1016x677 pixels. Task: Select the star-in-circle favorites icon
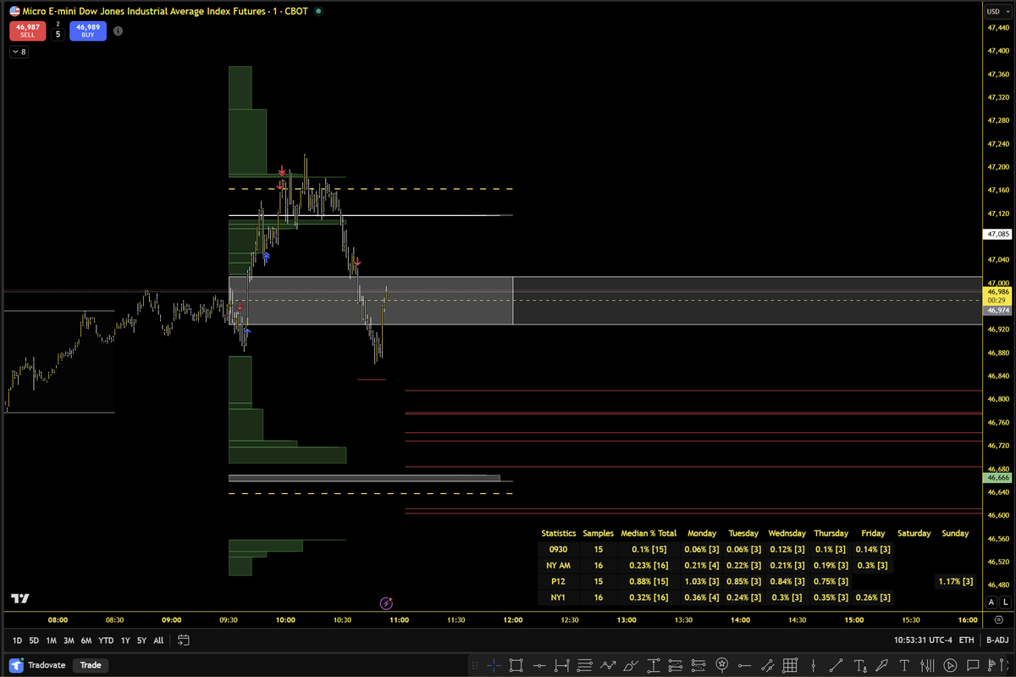(722, 665)
